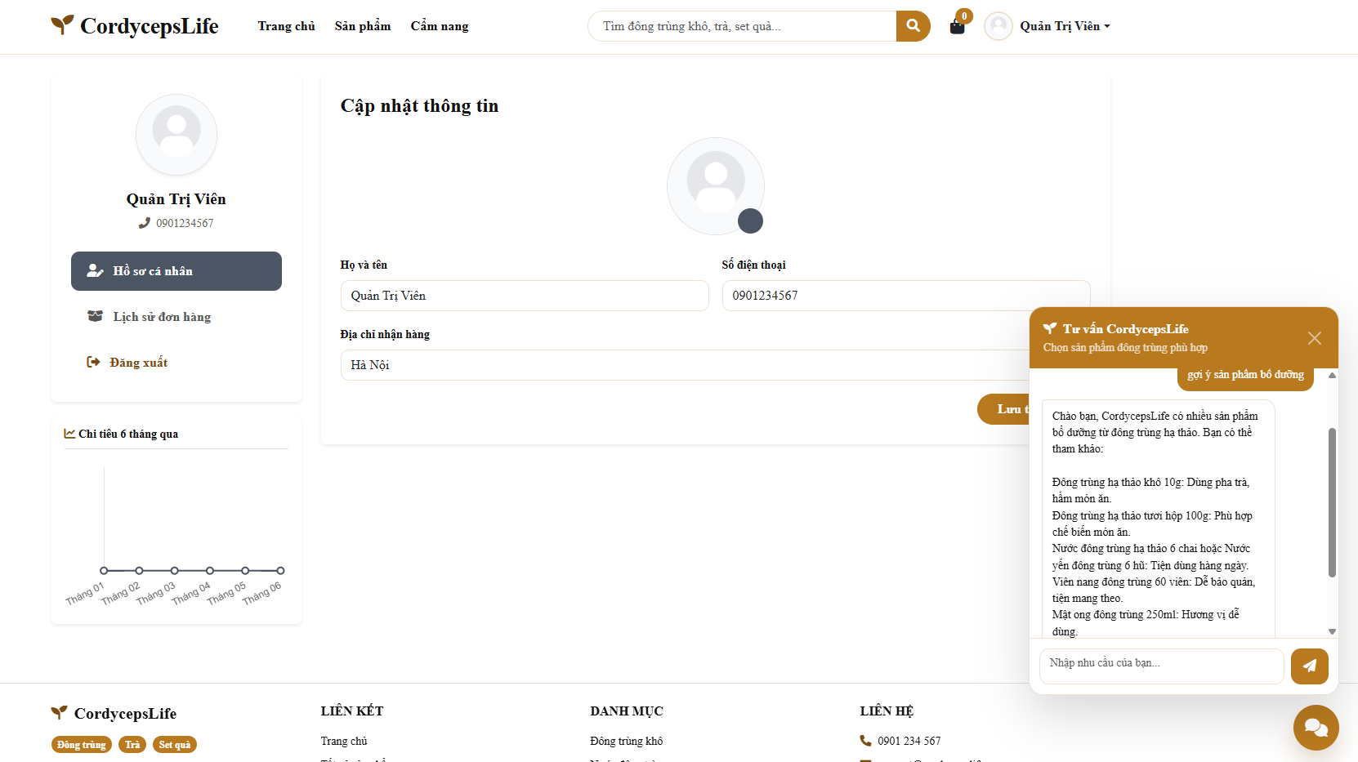Focus the chat message input box
Viewport: 1358px width, 762px height.
(x=1162, y=666)
